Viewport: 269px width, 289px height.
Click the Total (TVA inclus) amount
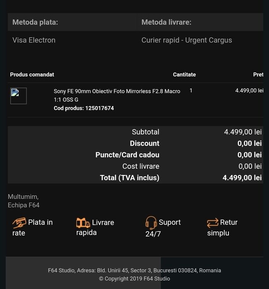(242, 178)
